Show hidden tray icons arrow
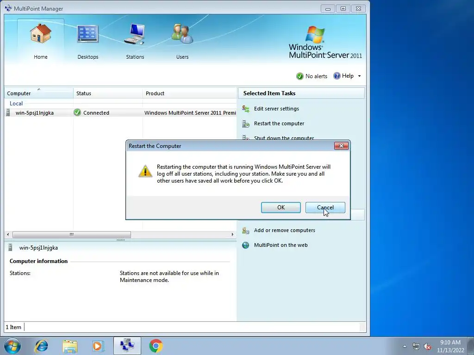Screen dimensions: 474x355 (405, 346)
